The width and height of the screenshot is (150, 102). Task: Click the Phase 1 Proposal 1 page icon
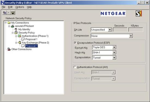tap(23, 39)
